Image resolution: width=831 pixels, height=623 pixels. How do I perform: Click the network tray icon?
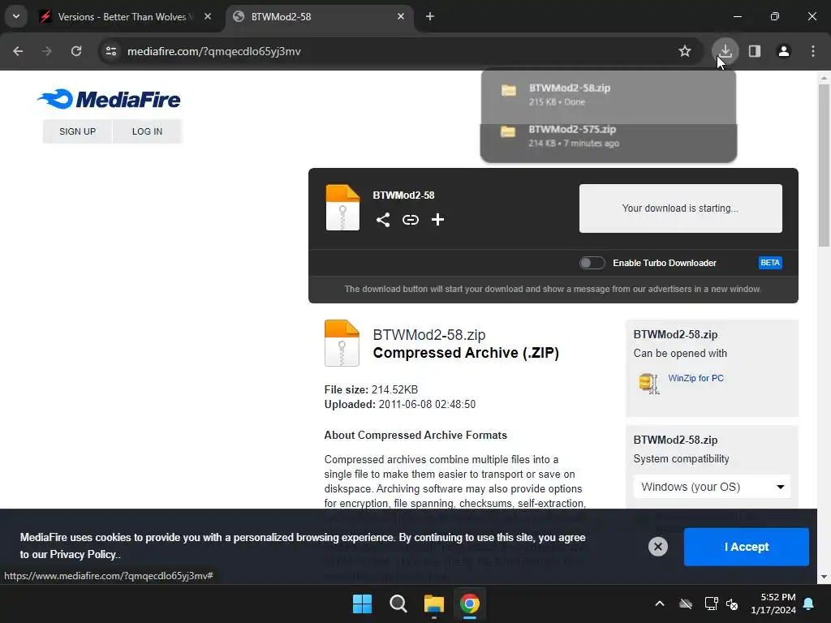point(711,604)
